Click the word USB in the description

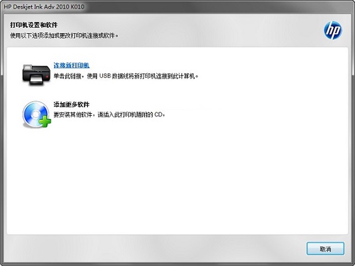(105, 76)
